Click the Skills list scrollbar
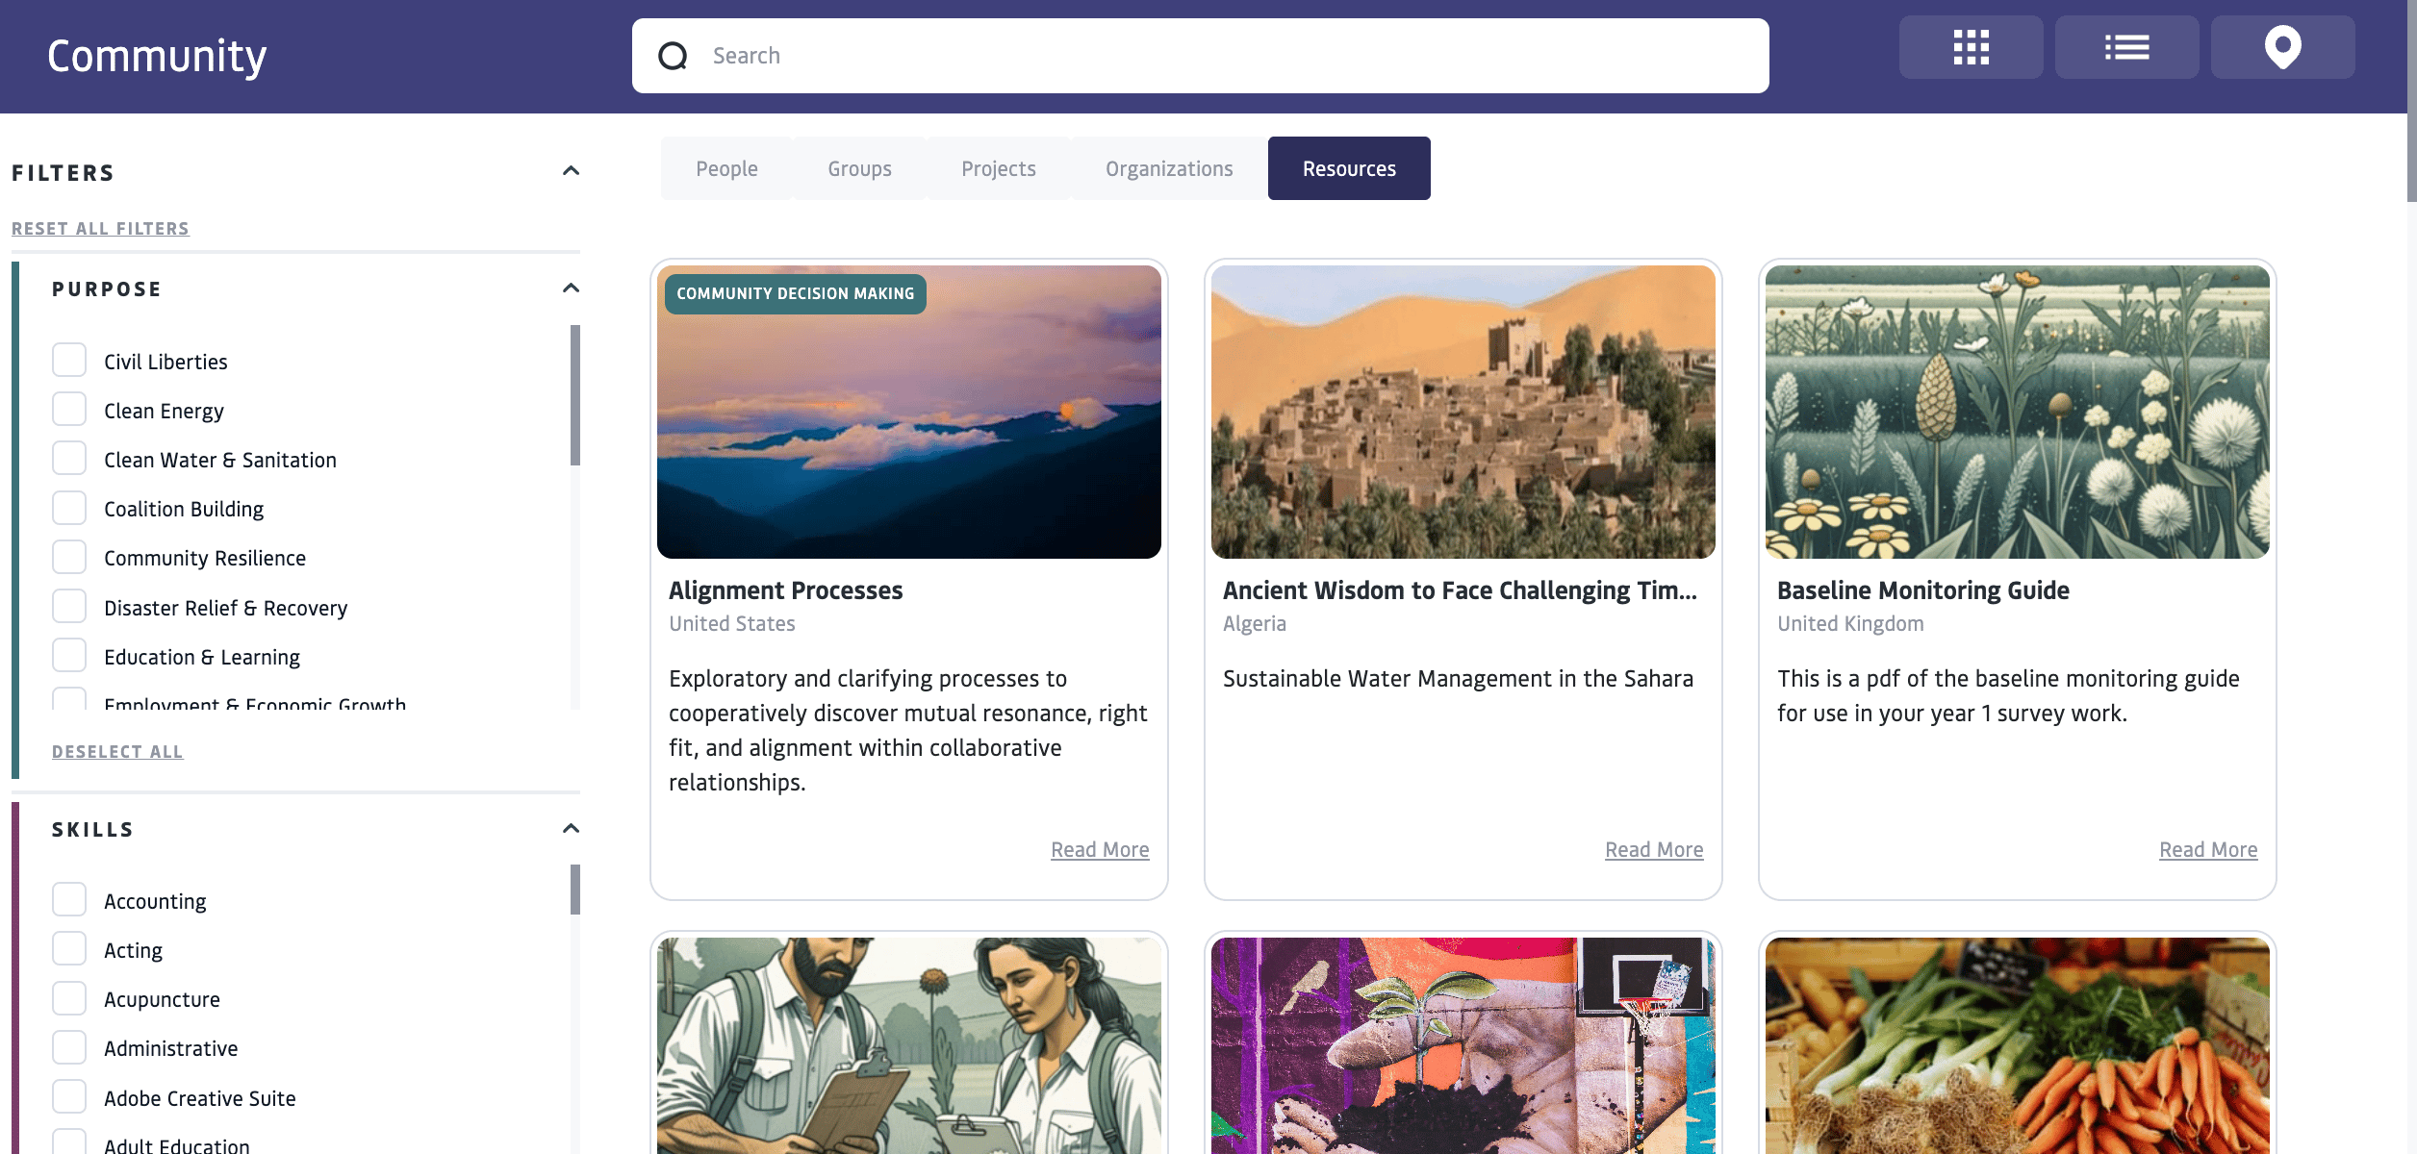 (575, 890)
